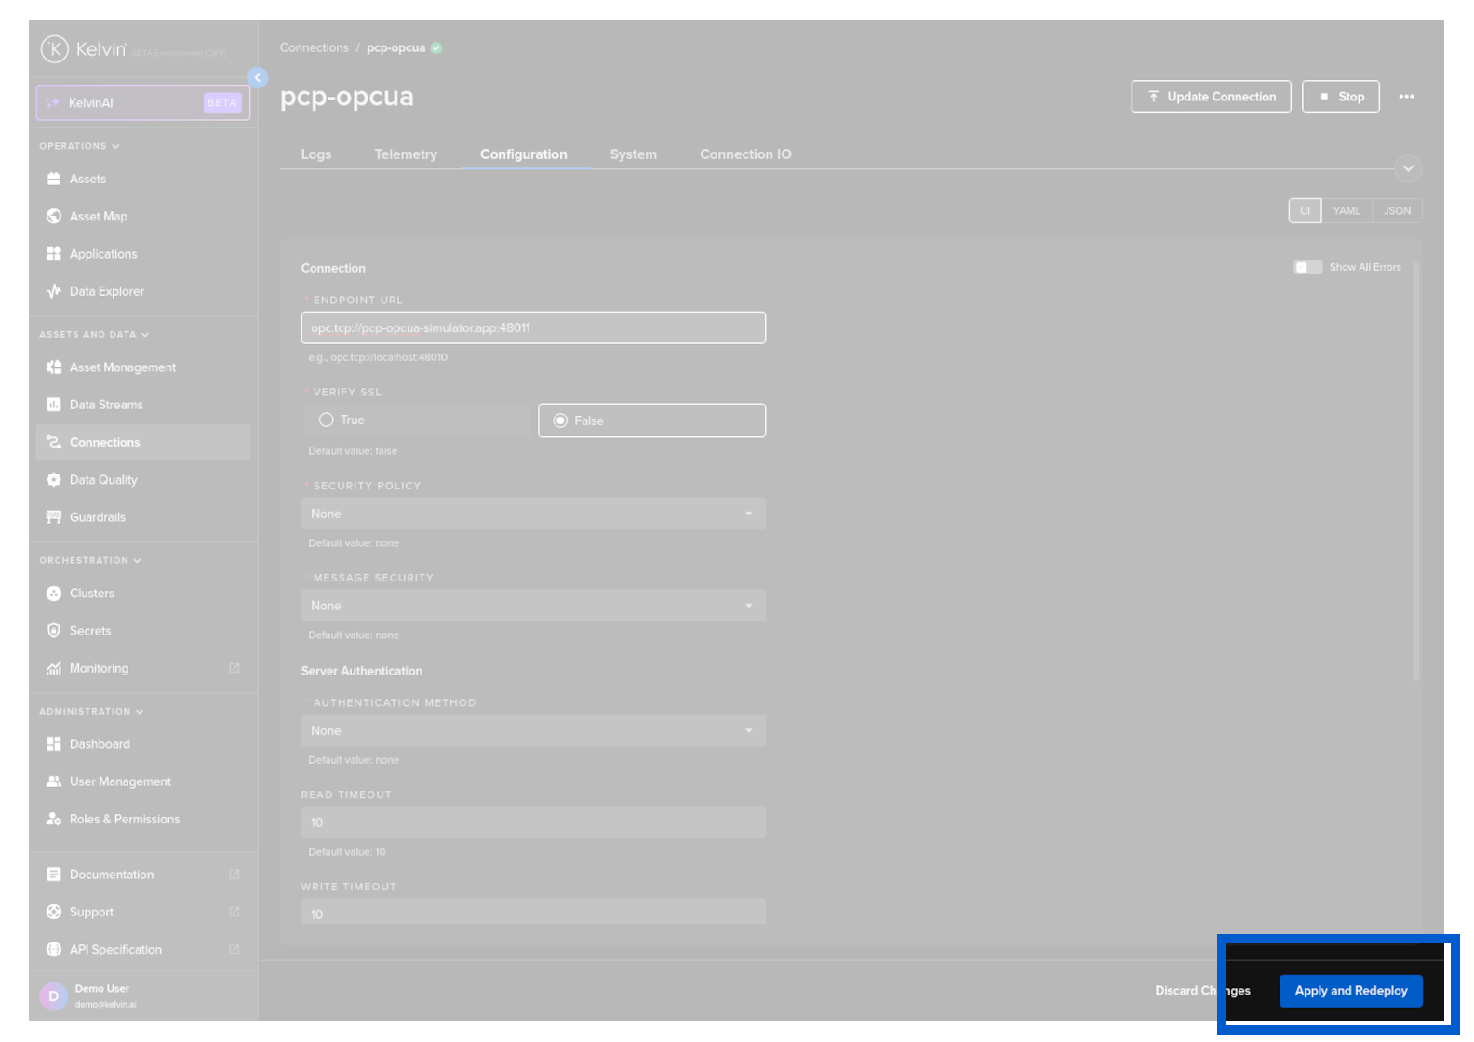Switch to the Telemetry tab
This screenshot has width=1474, height=1042.
tap(406, 154)
